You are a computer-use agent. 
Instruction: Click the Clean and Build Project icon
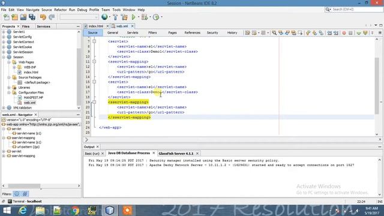[124, 17]
